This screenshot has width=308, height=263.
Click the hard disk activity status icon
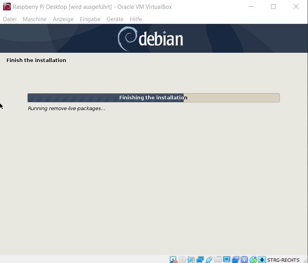[174, 260]
